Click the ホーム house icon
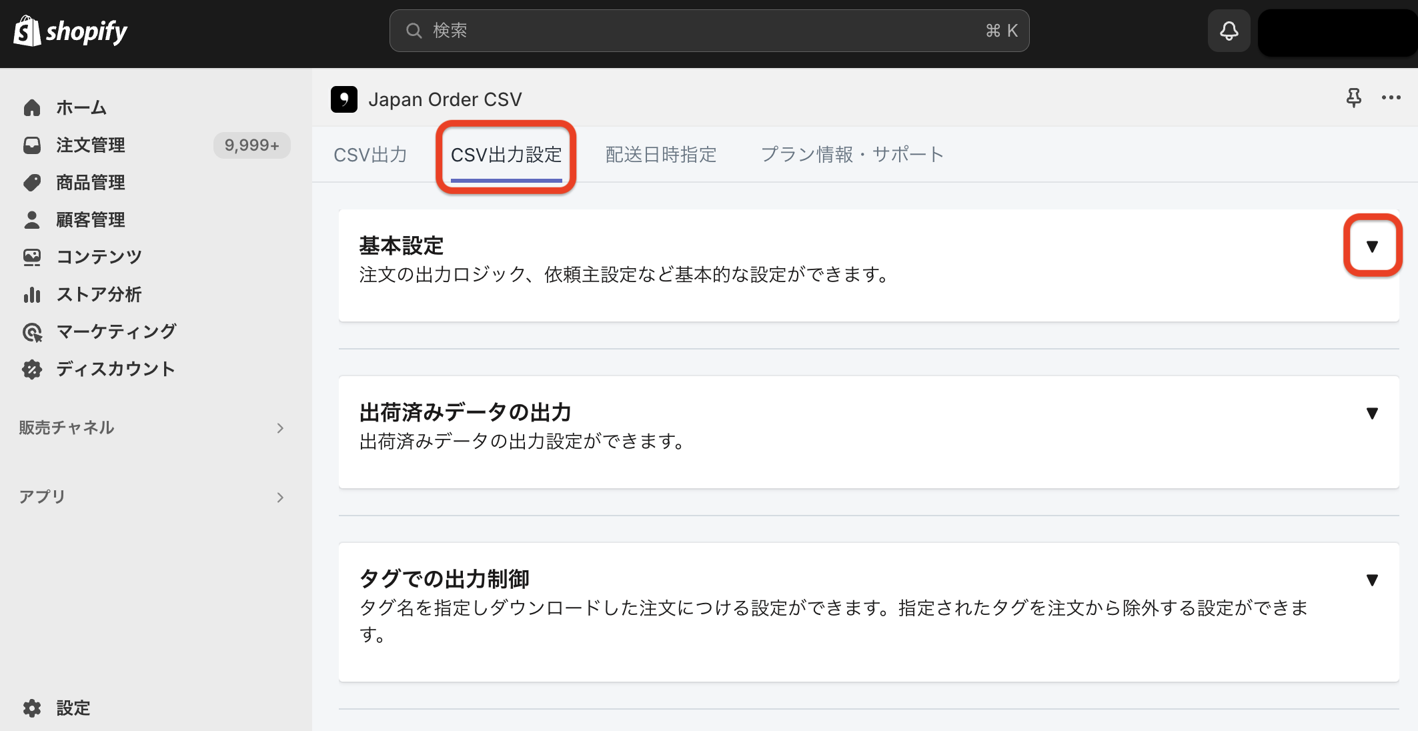Viewport: 1418px width, 731px height. pos(32,107)
